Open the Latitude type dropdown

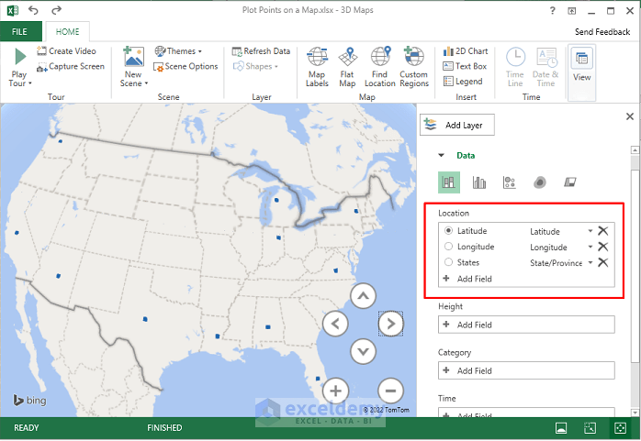590,231
